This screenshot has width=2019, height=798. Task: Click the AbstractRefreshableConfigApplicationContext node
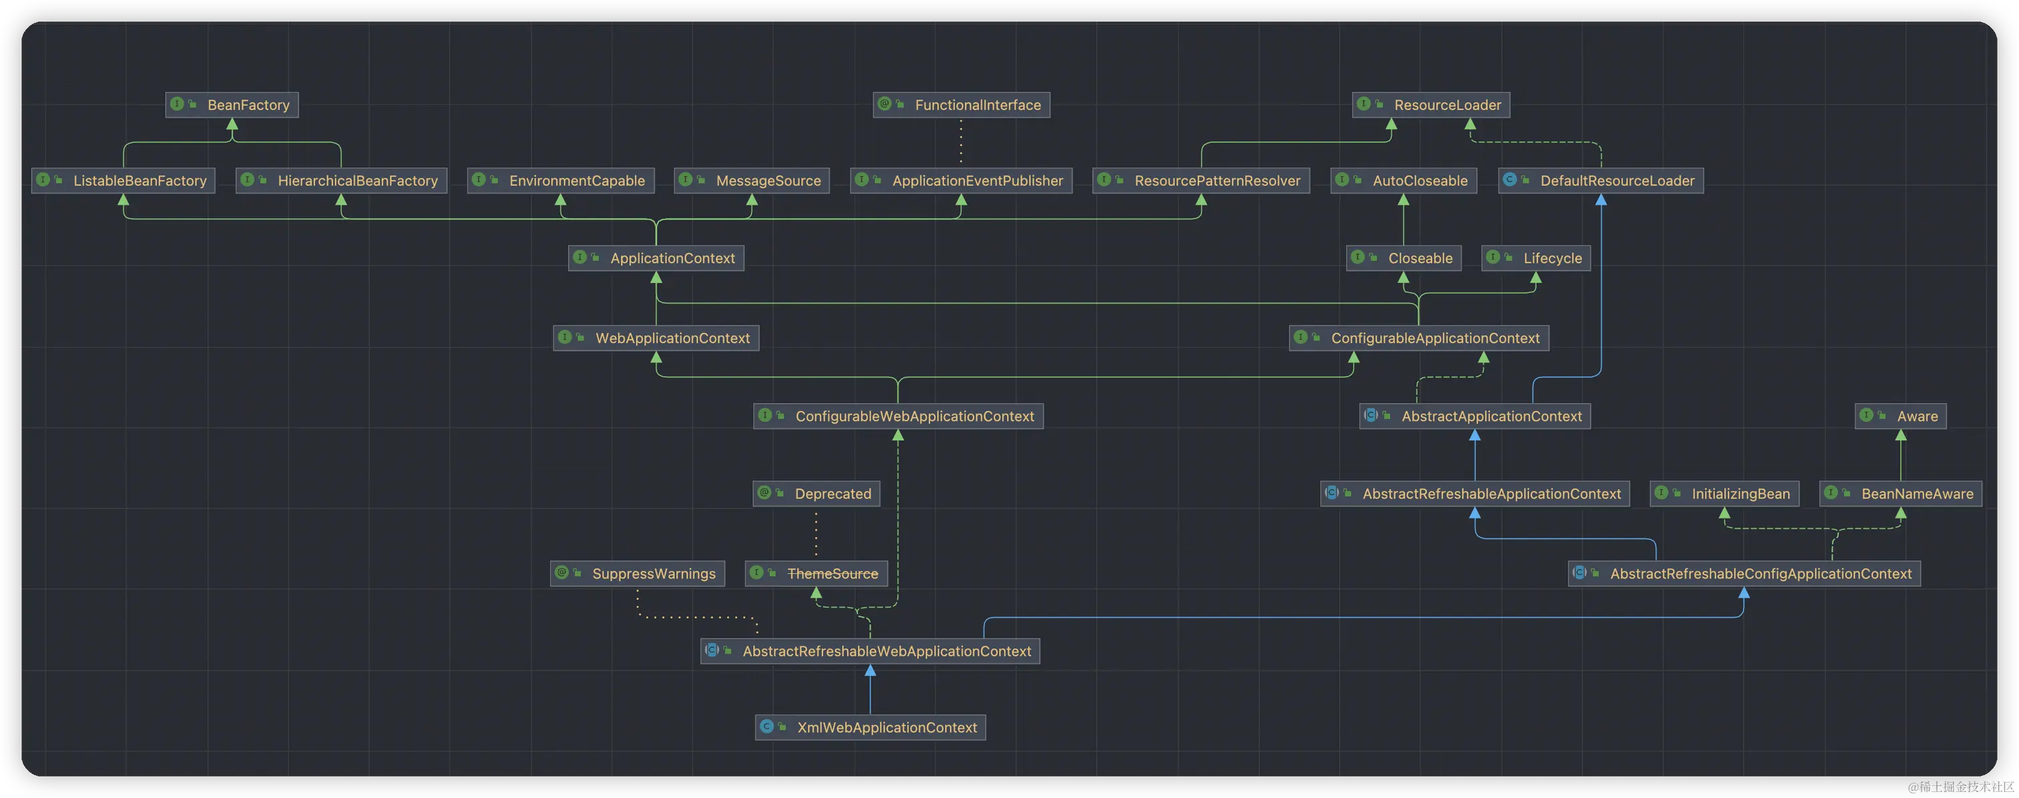(x=1761, y=574)
